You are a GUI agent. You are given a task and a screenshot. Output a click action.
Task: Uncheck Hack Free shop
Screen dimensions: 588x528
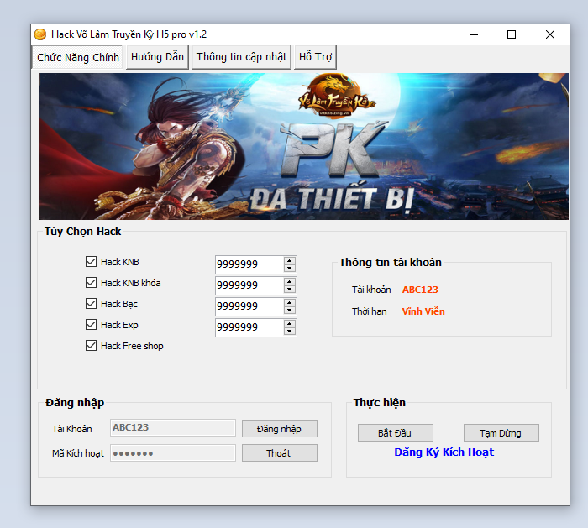coord(92,346)
